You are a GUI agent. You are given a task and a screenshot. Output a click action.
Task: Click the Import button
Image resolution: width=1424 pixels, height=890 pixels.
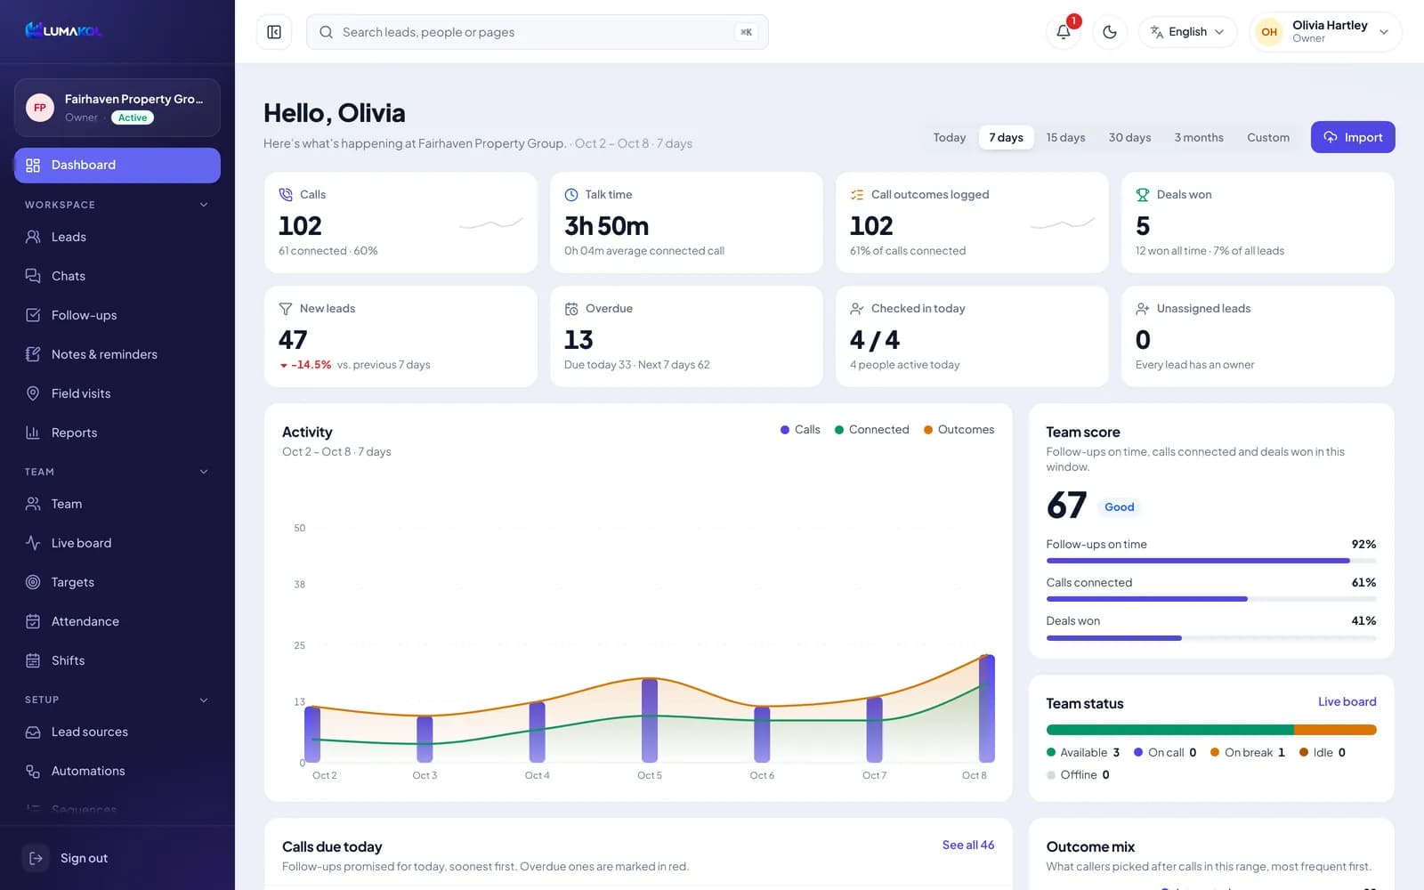(1353, 137)
